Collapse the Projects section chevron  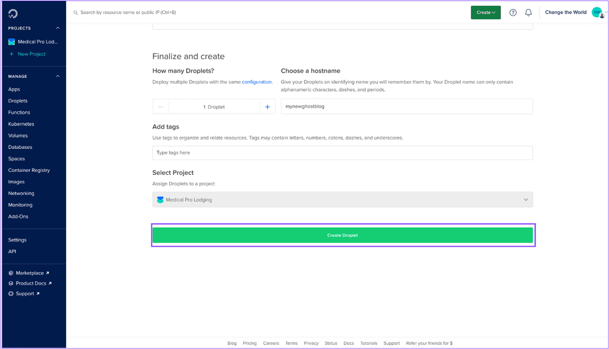pos(58,28)
